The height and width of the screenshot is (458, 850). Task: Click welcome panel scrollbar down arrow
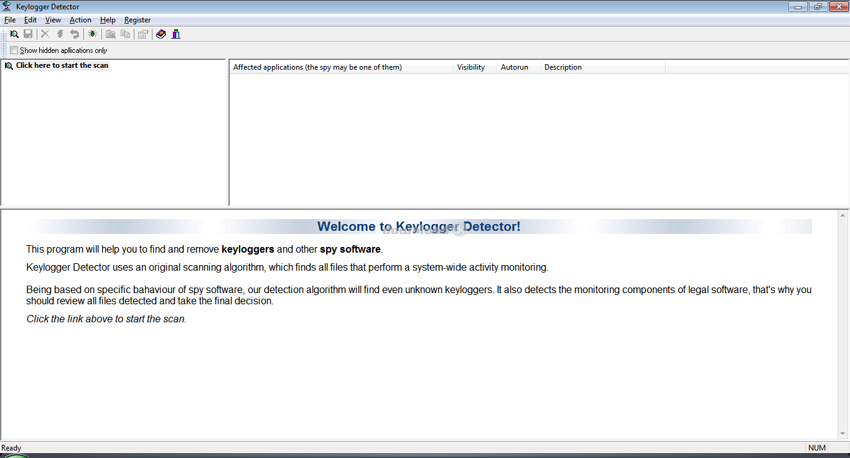843,434
